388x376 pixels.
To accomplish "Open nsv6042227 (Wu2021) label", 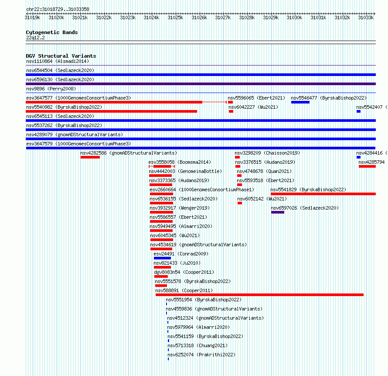I will pos(253,107).
